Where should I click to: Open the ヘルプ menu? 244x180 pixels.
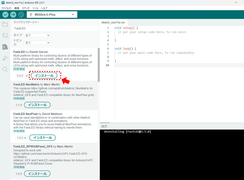44,8
